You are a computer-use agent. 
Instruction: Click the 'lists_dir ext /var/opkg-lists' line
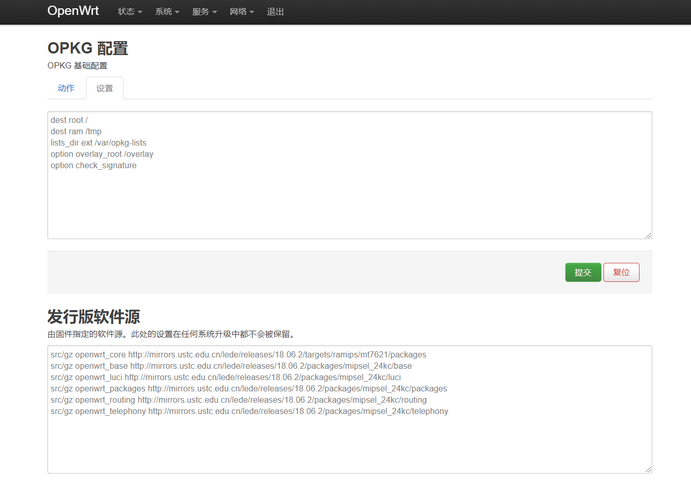pos(98,143)
